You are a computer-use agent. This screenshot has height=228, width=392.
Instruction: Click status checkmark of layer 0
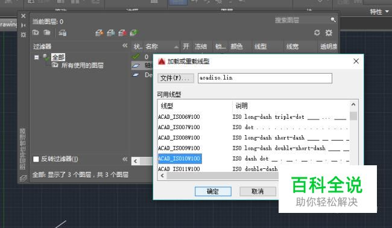[x=136, y=57]
